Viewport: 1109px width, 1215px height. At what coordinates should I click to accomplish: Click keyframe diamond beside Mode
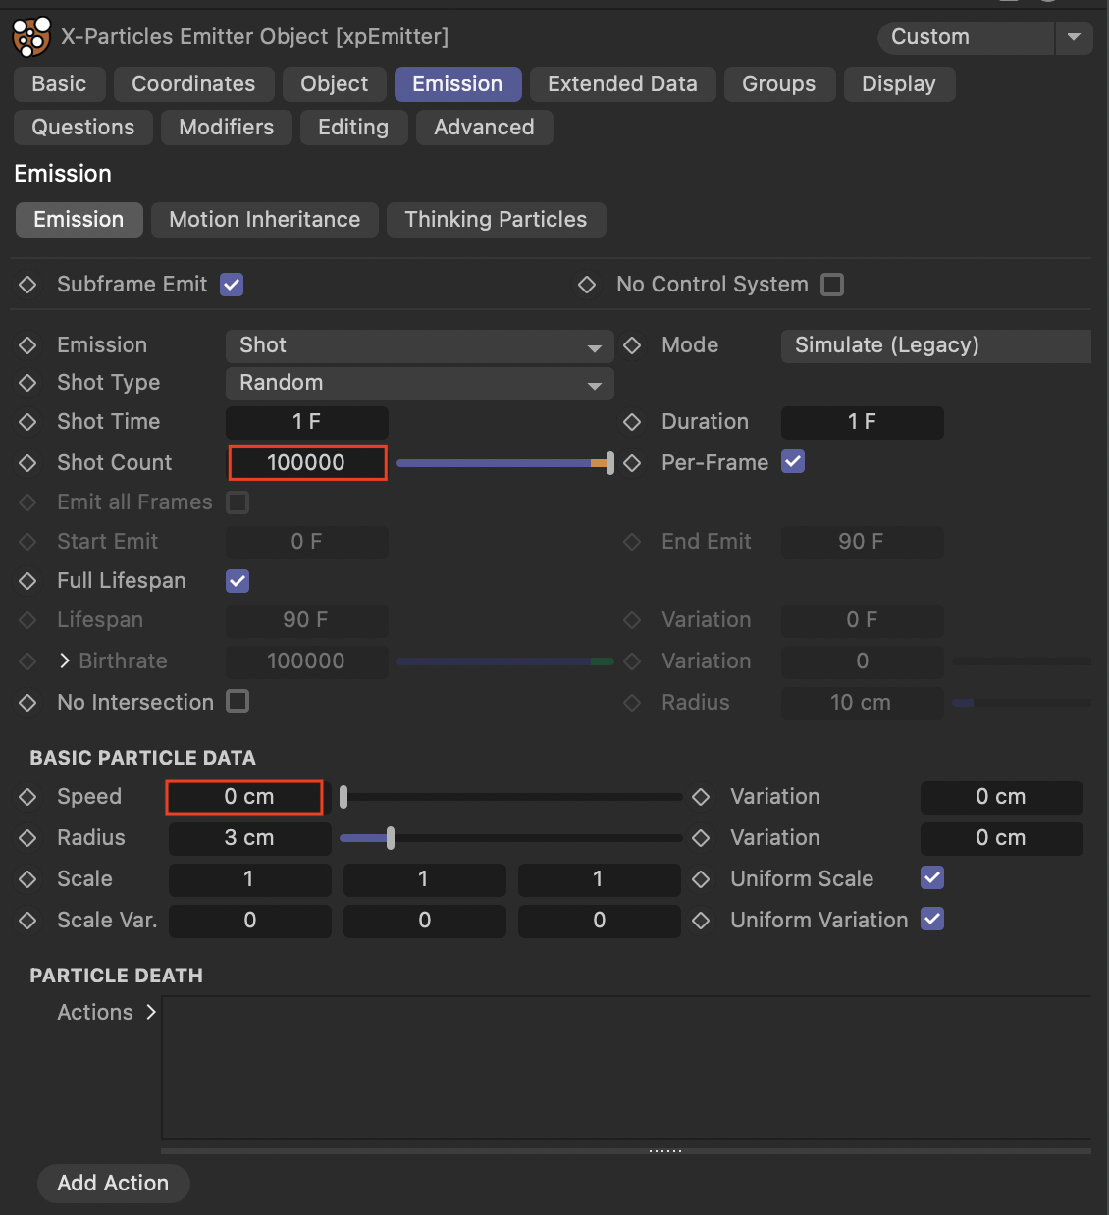point(632,345)
